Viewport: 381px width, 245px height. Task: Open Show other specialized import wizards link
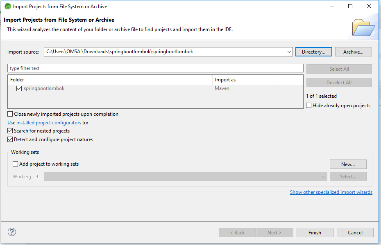click(331, 192)
